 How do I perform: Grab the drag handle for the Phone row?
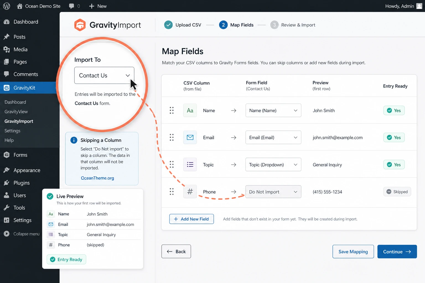point(172,192)
